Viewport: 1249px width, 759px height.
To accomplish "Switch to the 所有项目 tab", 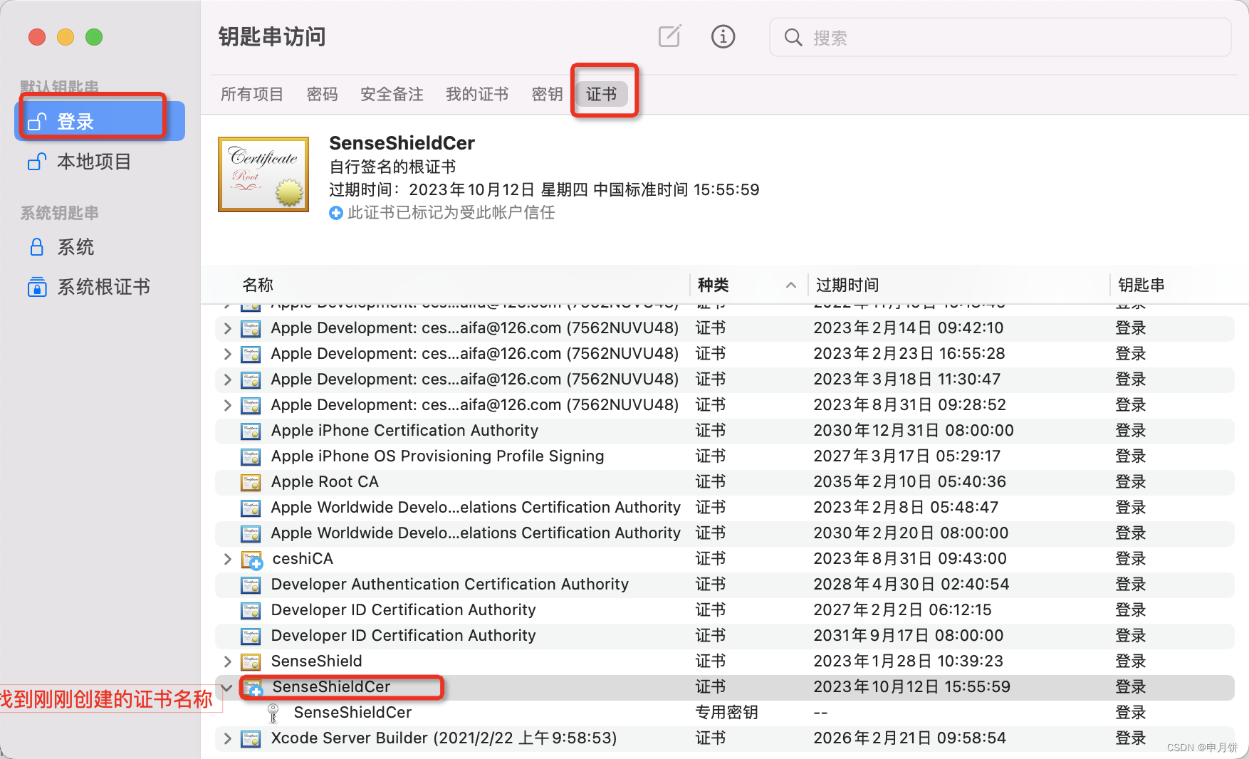I will 252,94.
